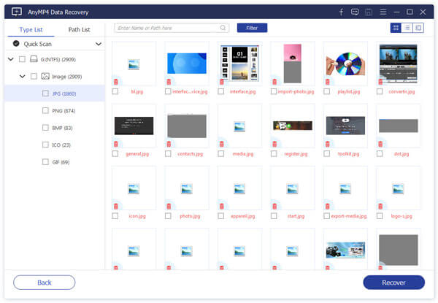Expand the Quick Scan dropdown arrow
This screenshot has width=438, height=303.
(x=99, y=44)
